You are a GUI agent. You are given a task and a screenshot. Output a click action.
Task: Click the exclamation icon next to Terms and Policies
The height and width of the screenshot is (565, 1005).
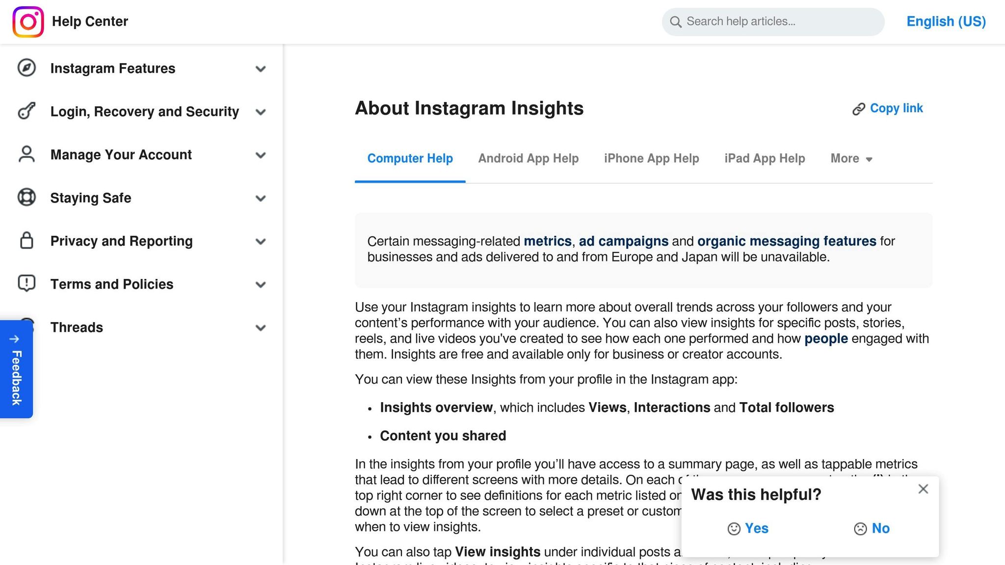26,284
